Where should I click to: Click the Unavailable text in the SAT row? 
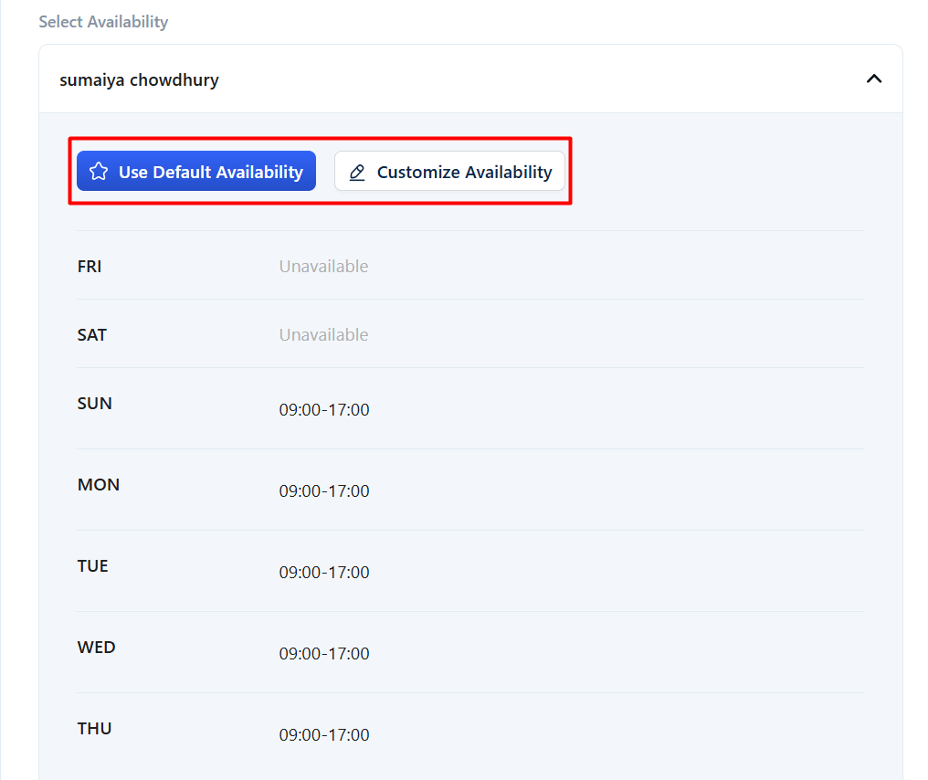click(x=323, y=335)
